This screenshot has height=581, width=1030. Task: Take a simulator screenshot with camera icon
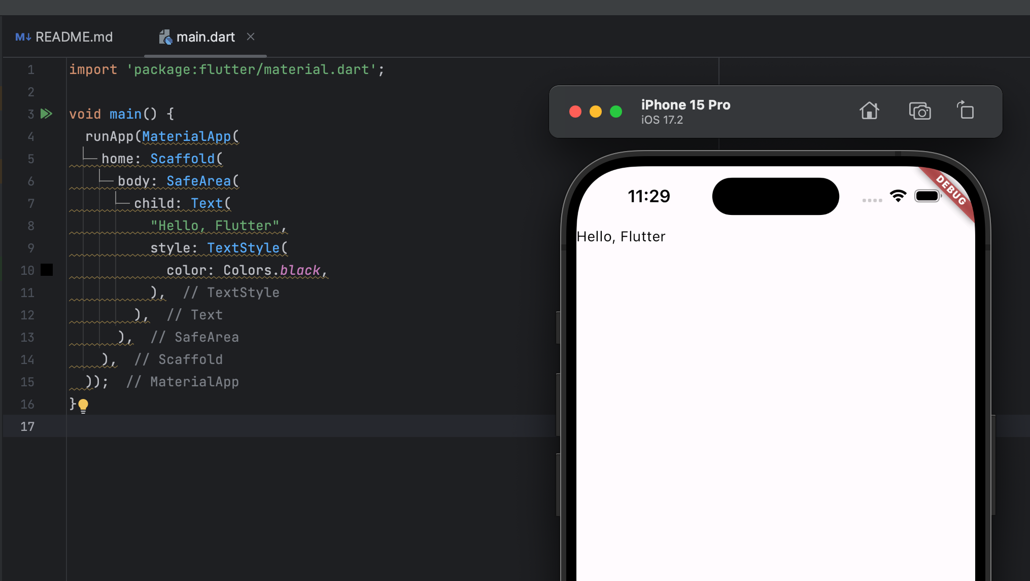(919, 111)
